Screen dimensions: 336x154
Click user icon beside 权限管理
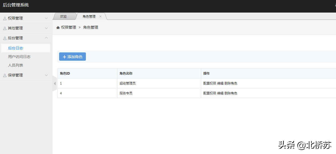click(x=5, y=18)
